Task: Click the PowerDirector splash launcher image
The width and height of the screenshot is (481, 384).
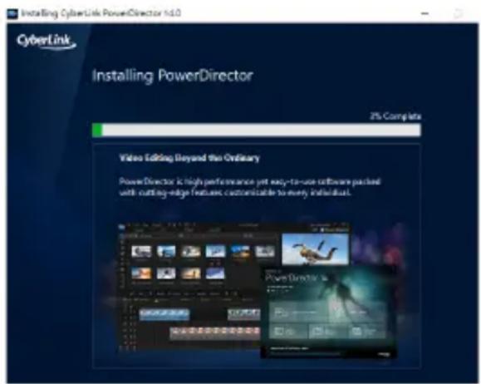Action: point(328,312)
